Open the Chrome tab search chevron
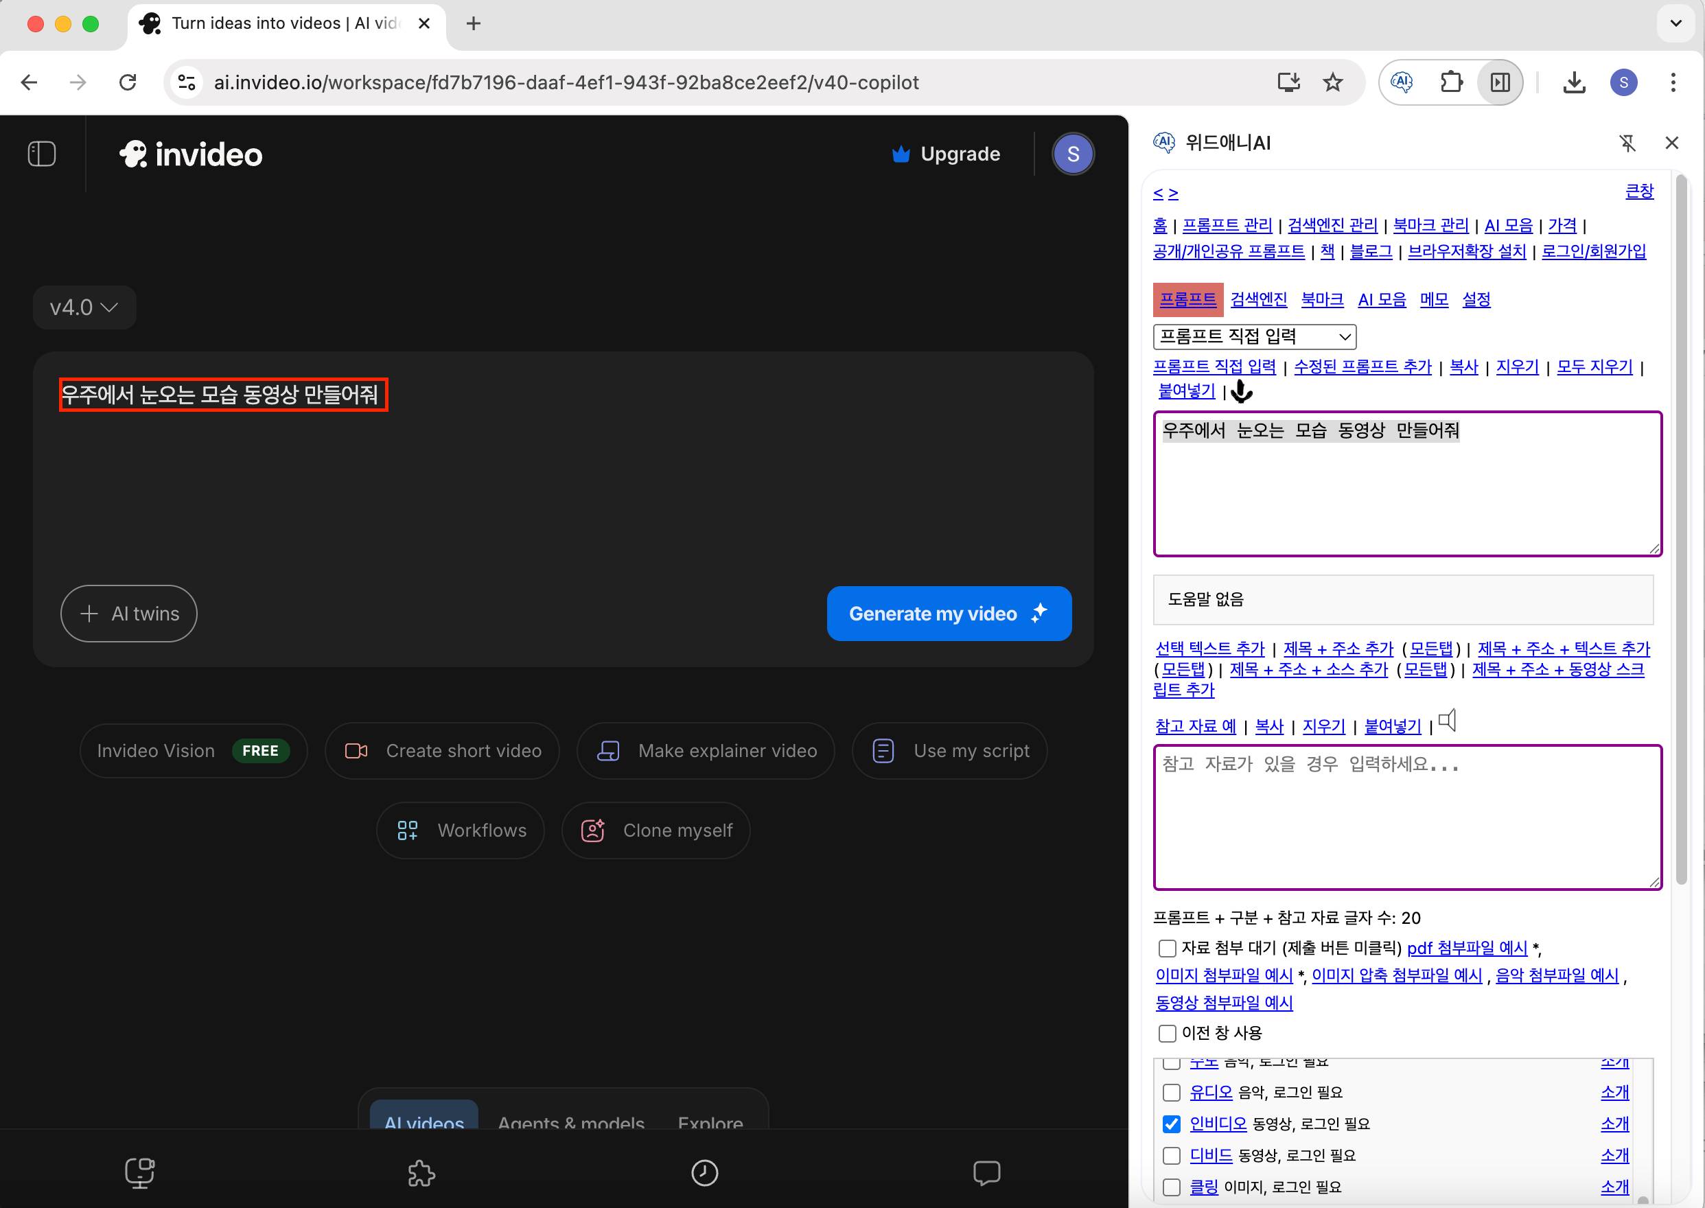Image resolution: width=1705 pixels, height=1208 pixels. click(1675, 23)
